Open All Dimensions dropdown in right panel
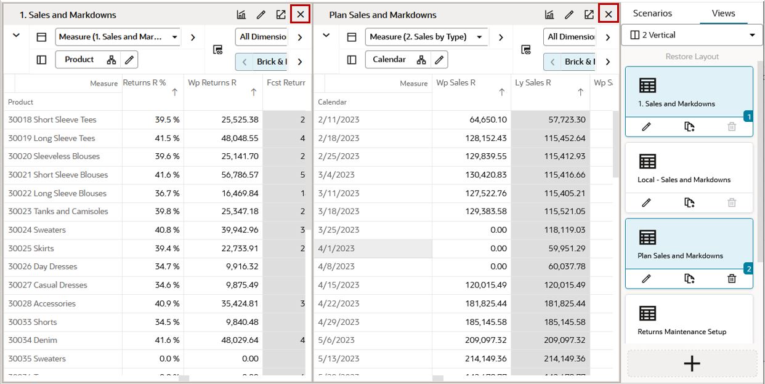 [x=569, y=37]
